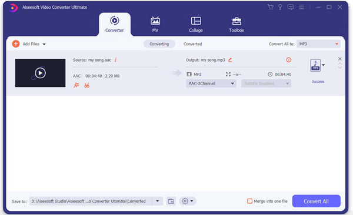This screenshot has height=215, width=353.
Task: Enable Merge into one file checkbox
Action: point(249,201)
